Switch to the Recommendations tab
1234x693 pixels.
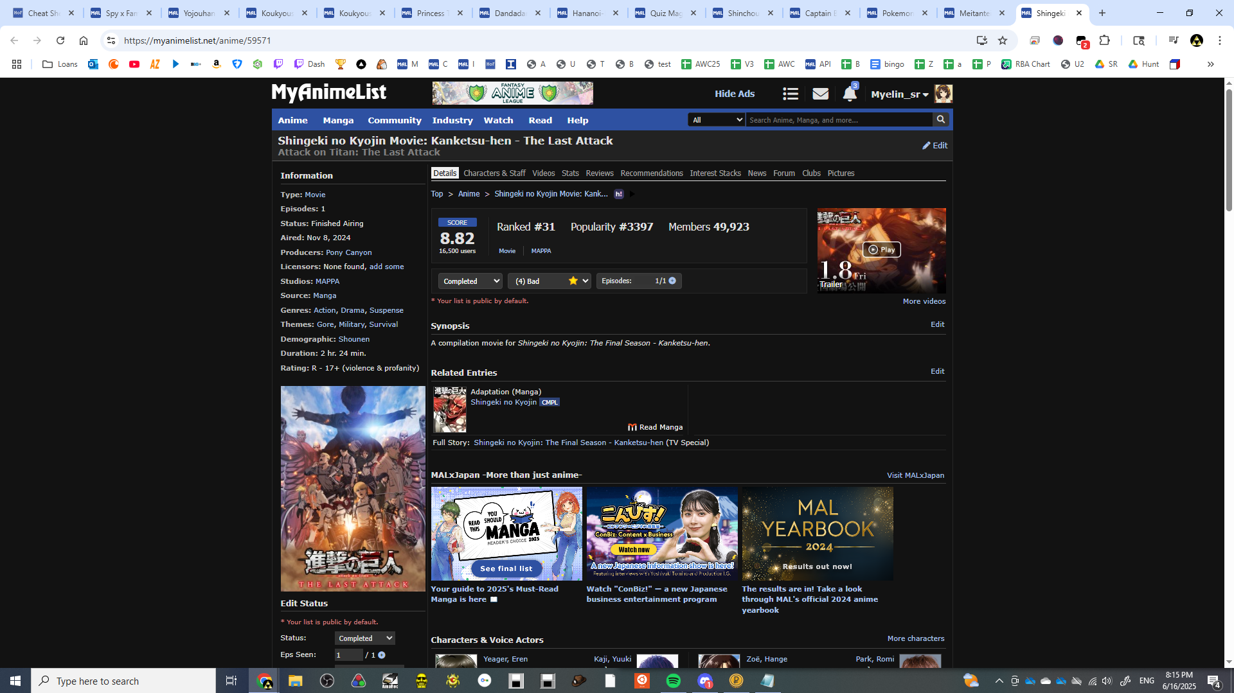pyautogui.click(x=652, y=173)
